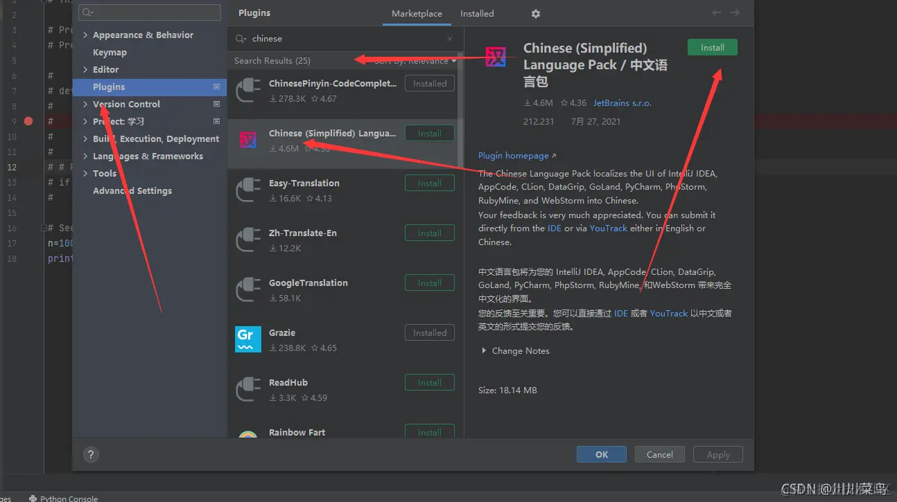
Task: Click the help question mark button
Action: pyautogui.click(x=91, y=454)
